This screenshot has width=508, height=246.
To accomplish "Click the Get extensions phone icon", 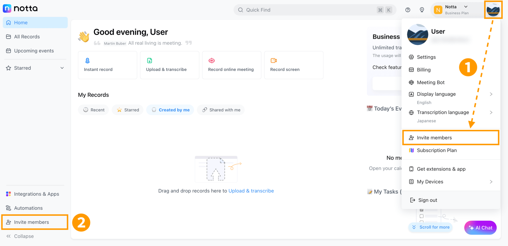I will (x=411, y=169).
